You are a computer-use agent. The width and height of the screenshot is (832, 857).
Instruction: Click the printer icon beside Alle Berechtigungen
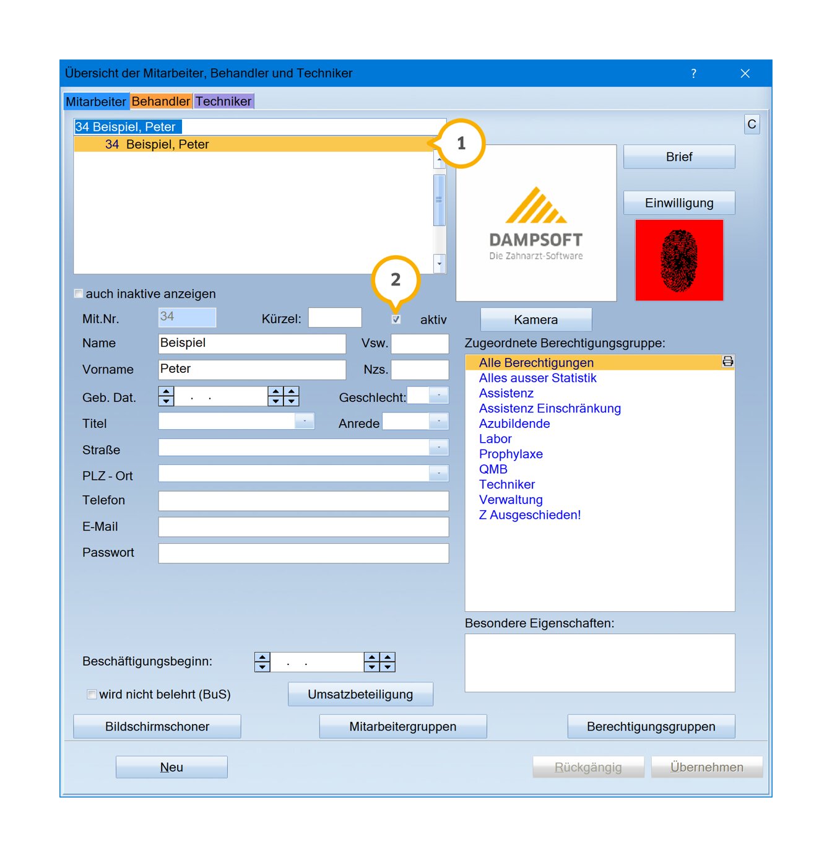(728, 362)
